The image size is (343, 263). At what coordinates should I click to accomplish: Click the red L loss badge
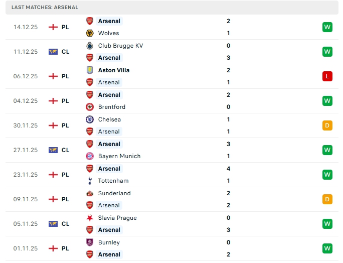pyautogui.click(x=327, y=76)
